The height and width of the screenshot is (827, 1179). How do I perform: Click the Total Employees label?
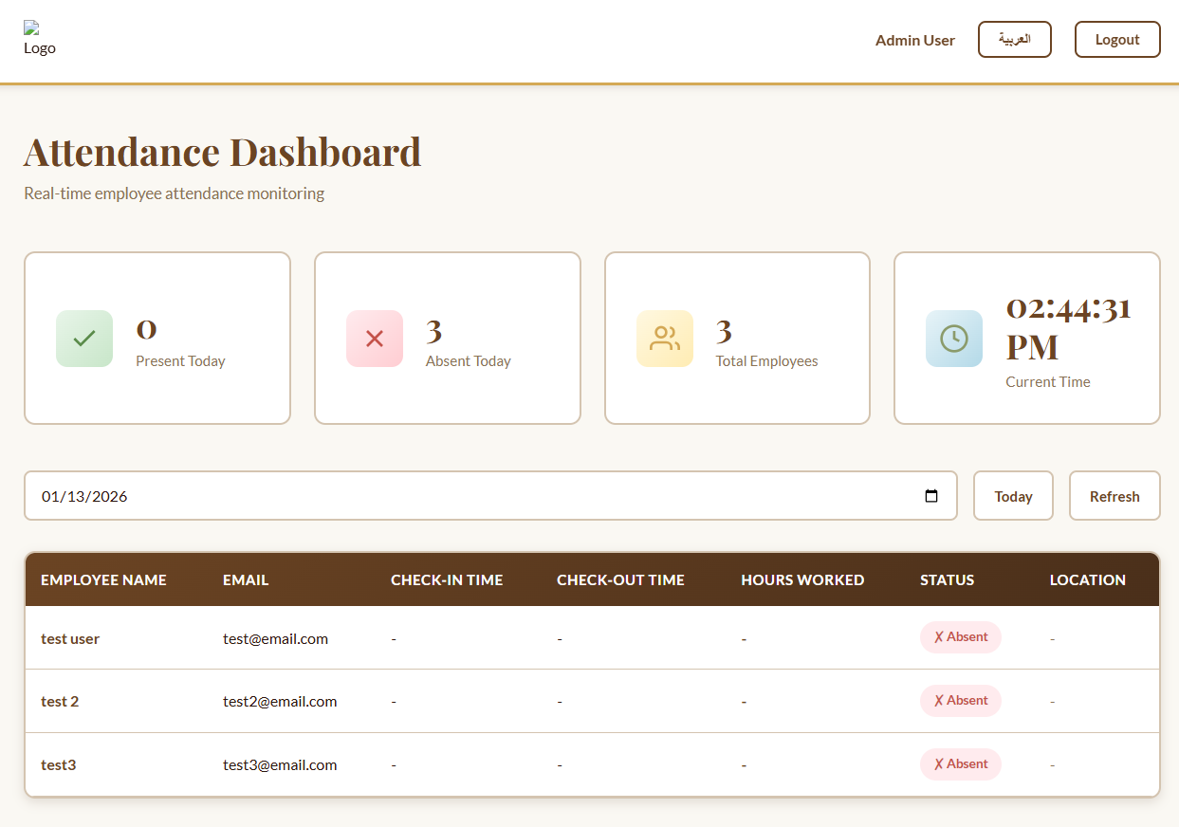pos(766,360)
